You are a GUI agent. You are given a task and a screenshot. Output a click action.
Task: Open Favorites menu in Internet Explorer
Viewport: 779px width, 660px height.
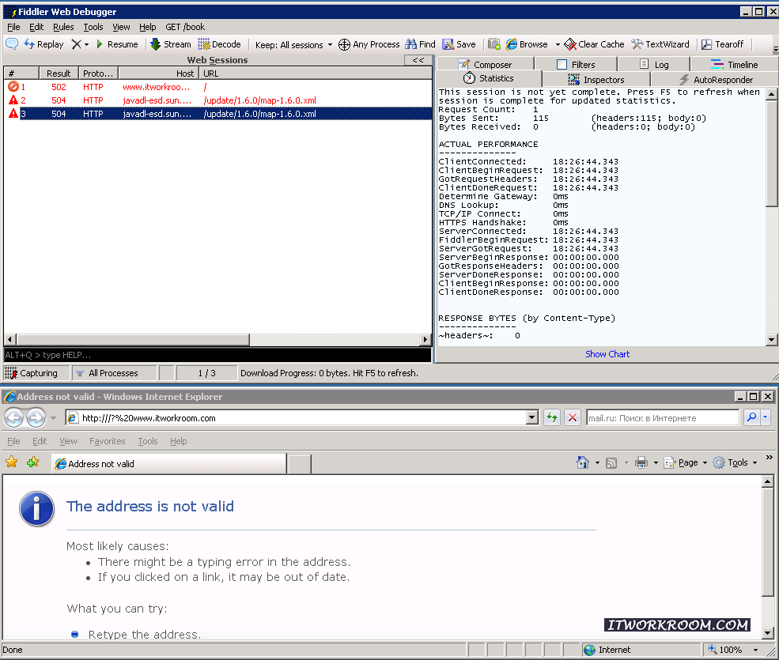click(x=108, y=441)
